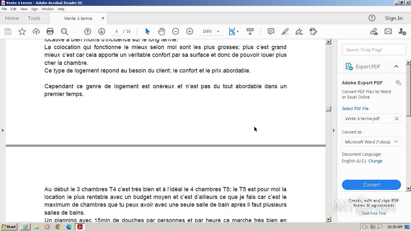Collapse the right tools pane
This screenshot has width=411, height=231.
(334, 130)
